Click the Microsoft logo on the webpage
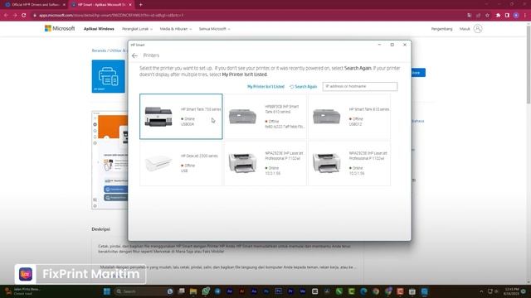 coord(60,29)
